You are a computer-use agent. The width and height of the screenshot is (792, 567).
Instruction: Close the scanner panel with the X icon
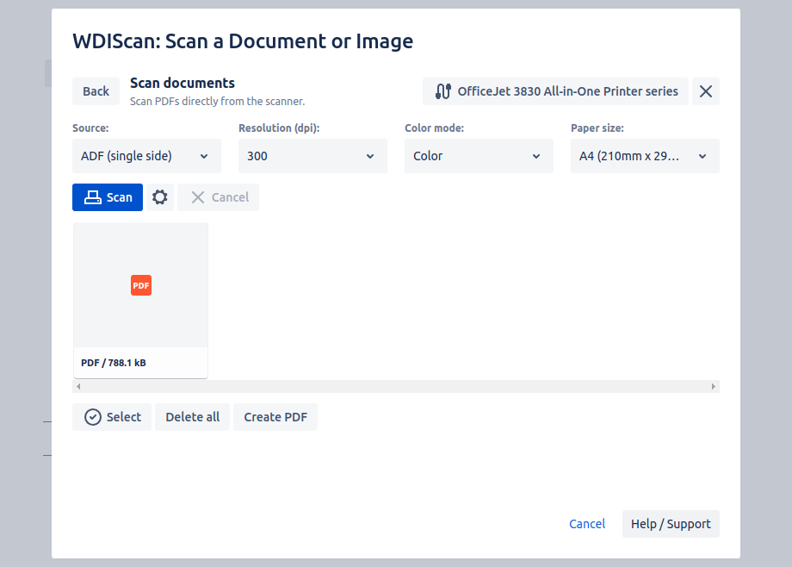tap(706, 91)
